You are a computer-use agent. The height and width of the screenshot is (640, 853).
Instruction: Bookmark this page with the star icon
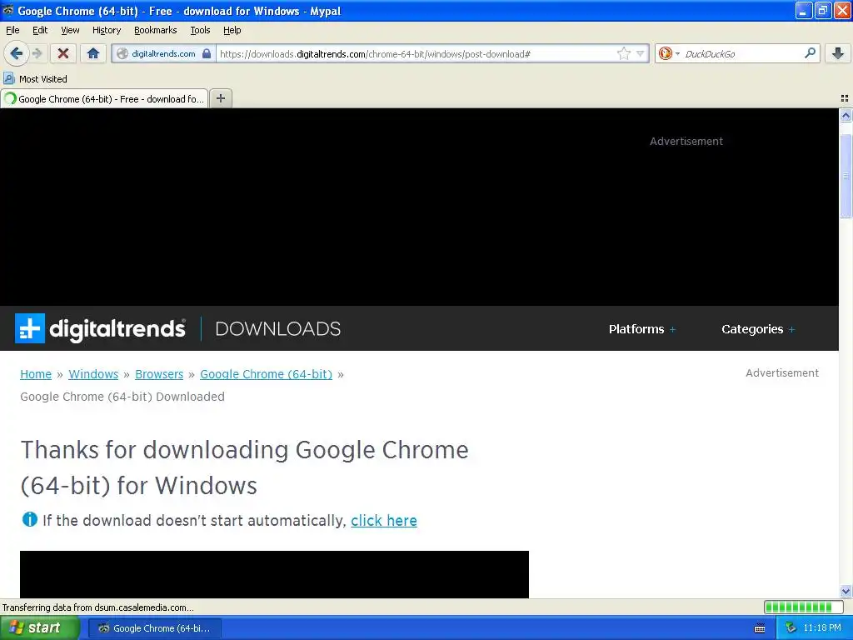pyautogui.click(x=623, y=53)
